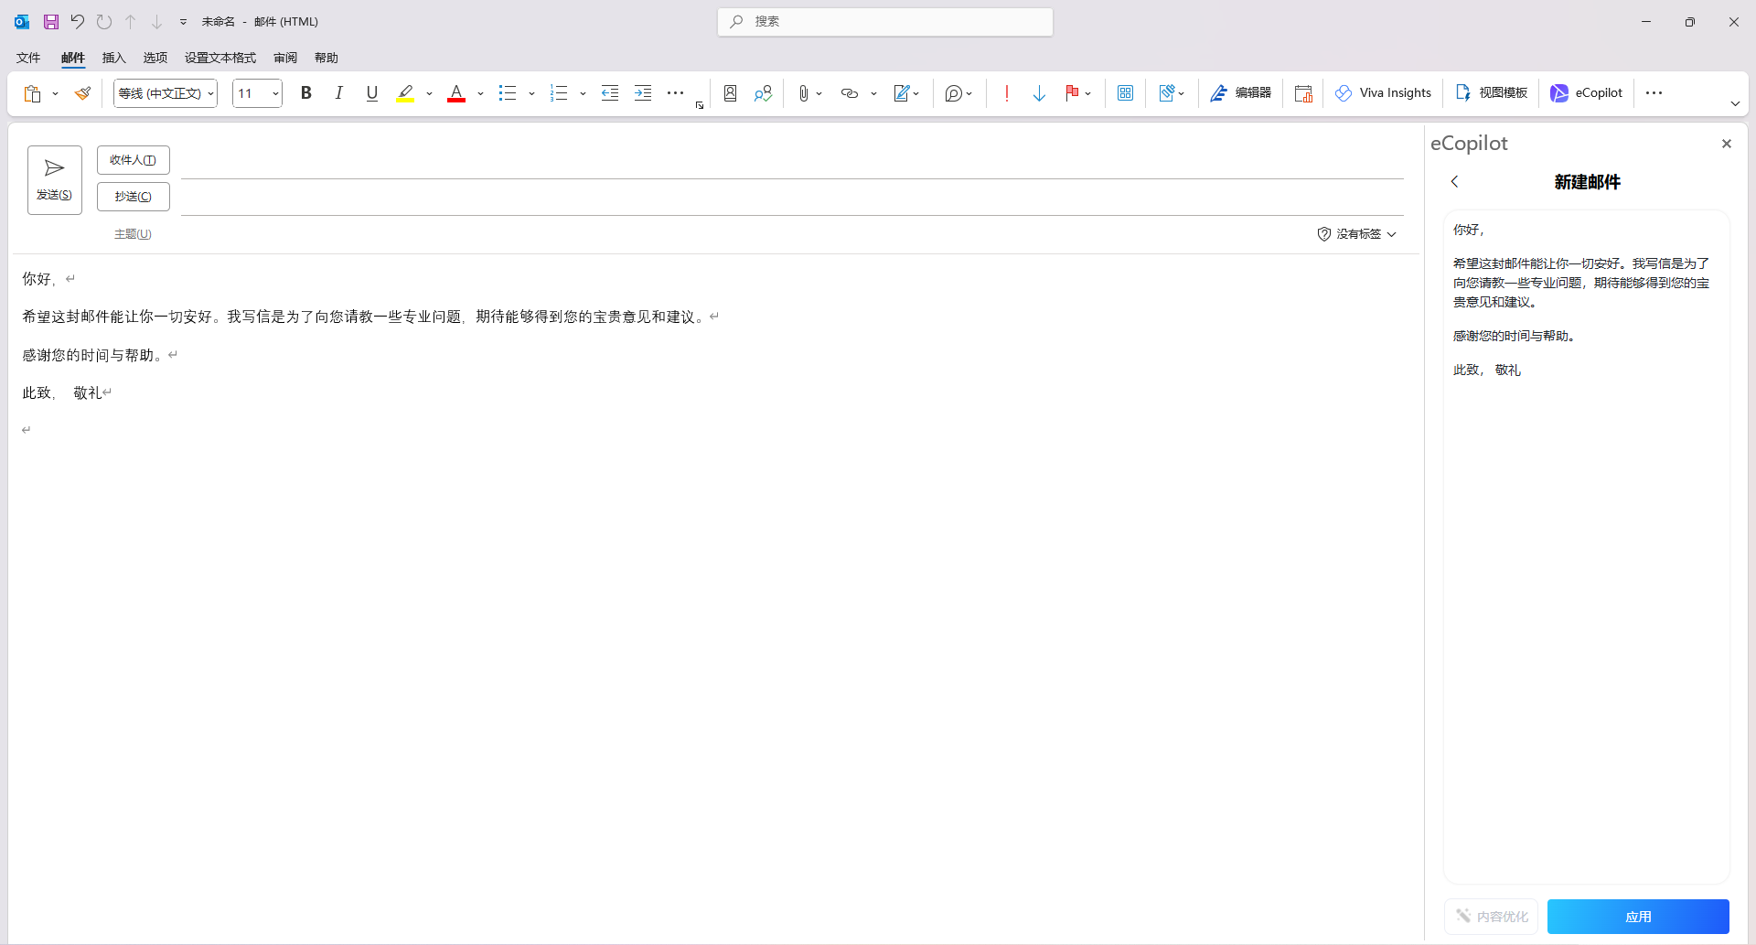Open the numbered list style dropdown
This screenshot has height=945, width=1756.
point(583,92)
